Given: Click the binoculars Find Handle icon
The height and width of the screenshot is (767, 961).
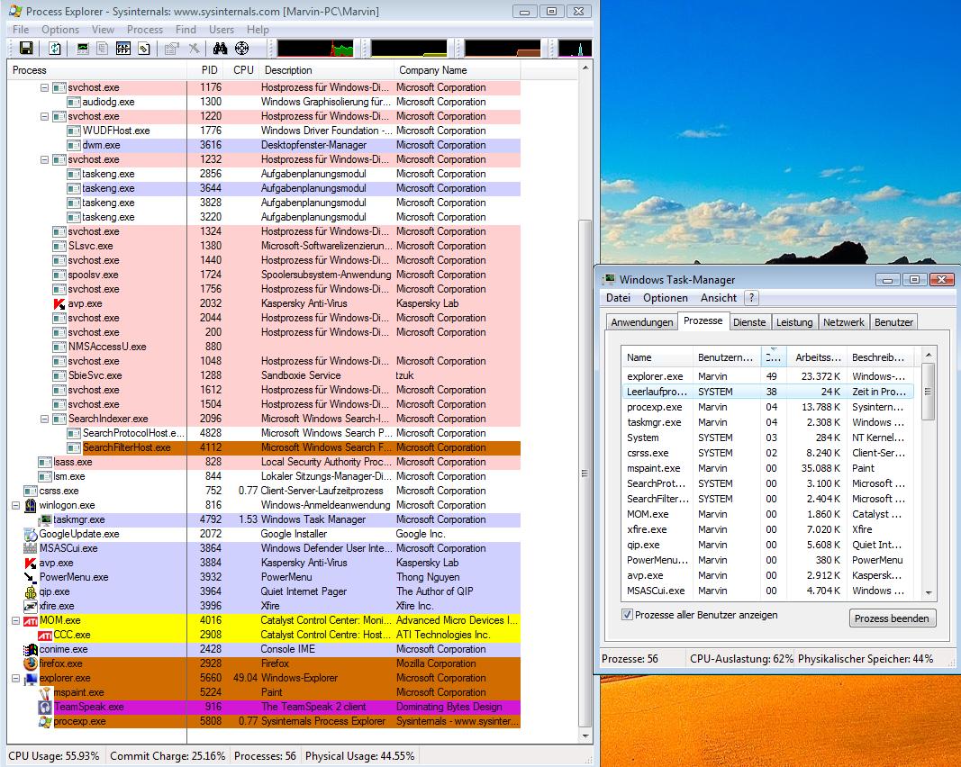Looking at the screenshot, I should [x=220, y=48].
